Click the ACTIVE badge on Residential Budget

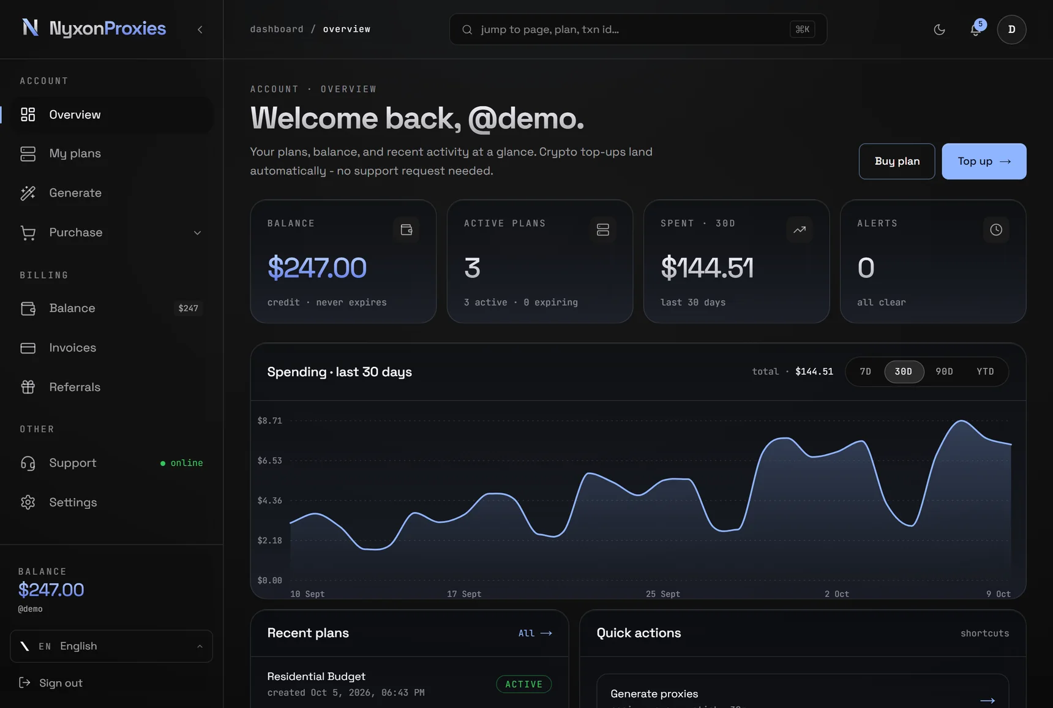[523, 684]
